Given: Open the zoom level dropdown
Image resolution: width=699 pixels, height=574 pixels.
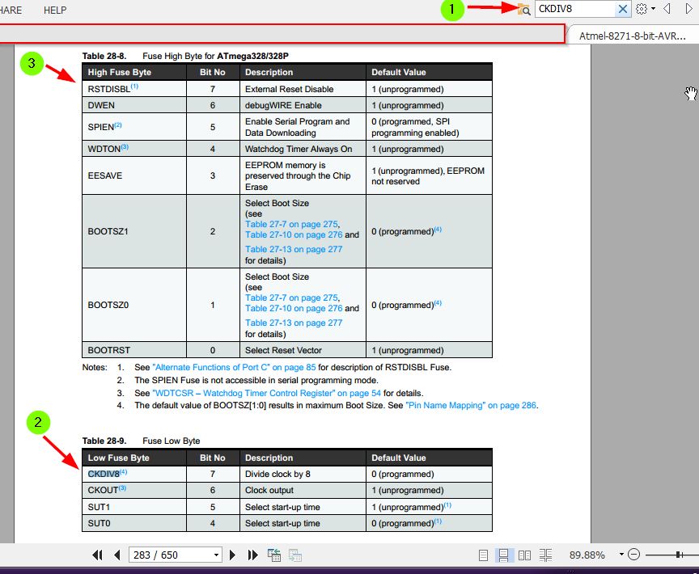Looking at the screenshot, I should click(621, 555).
